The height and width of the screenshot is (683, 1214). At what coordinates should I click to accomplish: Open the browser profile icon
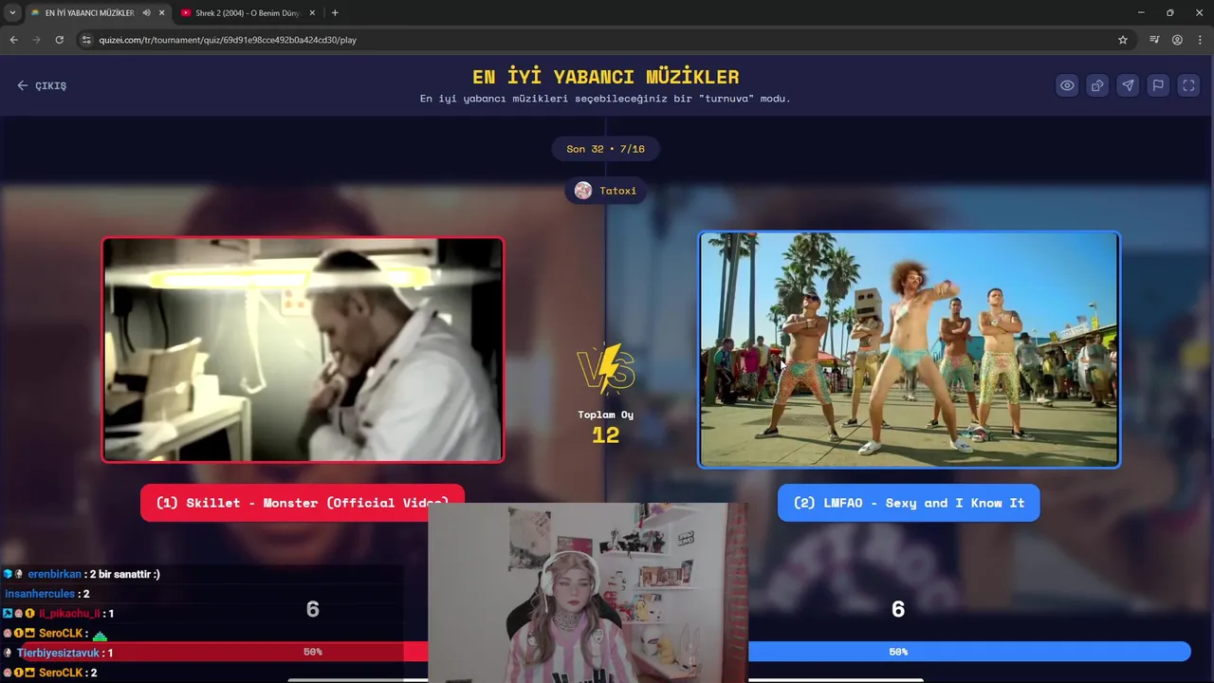(x=1177, y=40)
